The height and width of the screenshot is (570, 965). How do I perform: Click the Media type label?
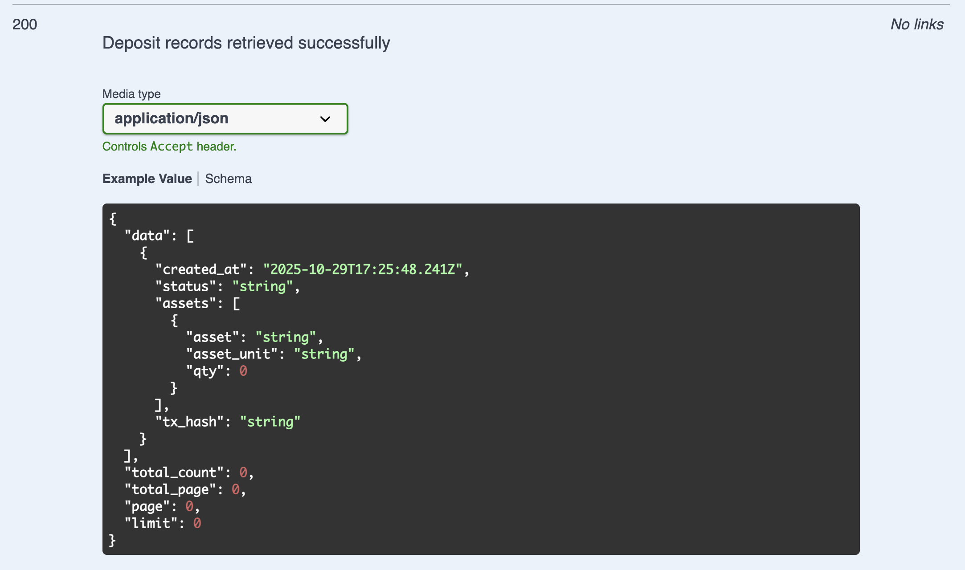tap(131, 94)
